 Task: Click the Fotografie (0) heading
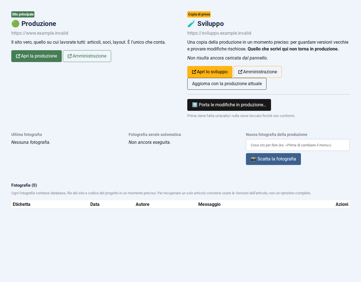pyautogui.click(x=24, y=185)
